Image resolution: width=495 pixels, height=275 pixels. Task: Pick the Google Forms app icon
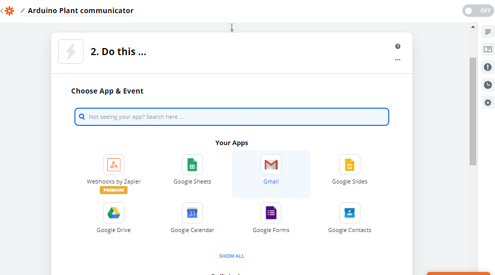click(271, 213)
